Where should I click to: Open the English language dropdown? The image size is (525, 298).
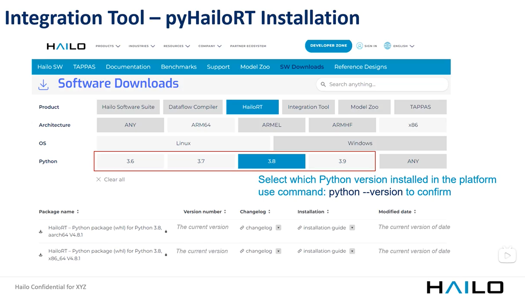(404, 46)
